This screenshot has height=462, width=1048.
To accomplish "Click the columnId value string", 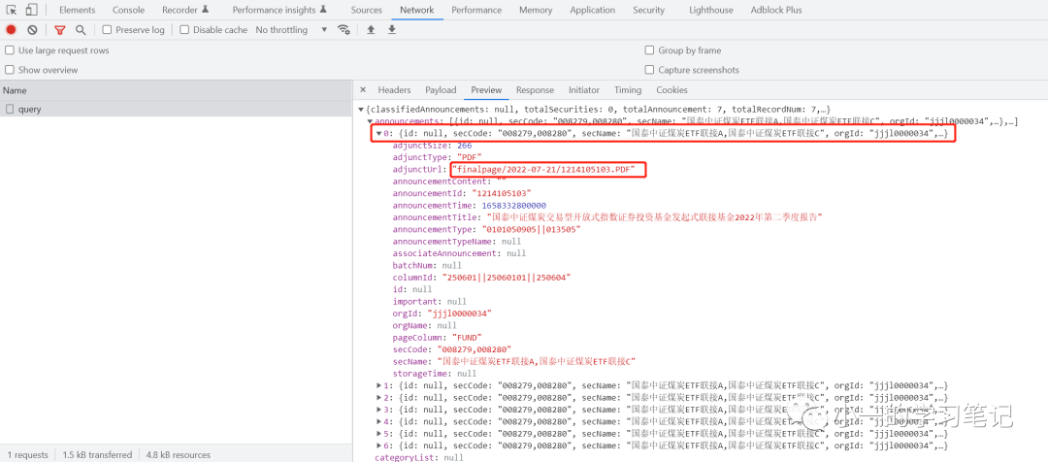I will (506, 277).
